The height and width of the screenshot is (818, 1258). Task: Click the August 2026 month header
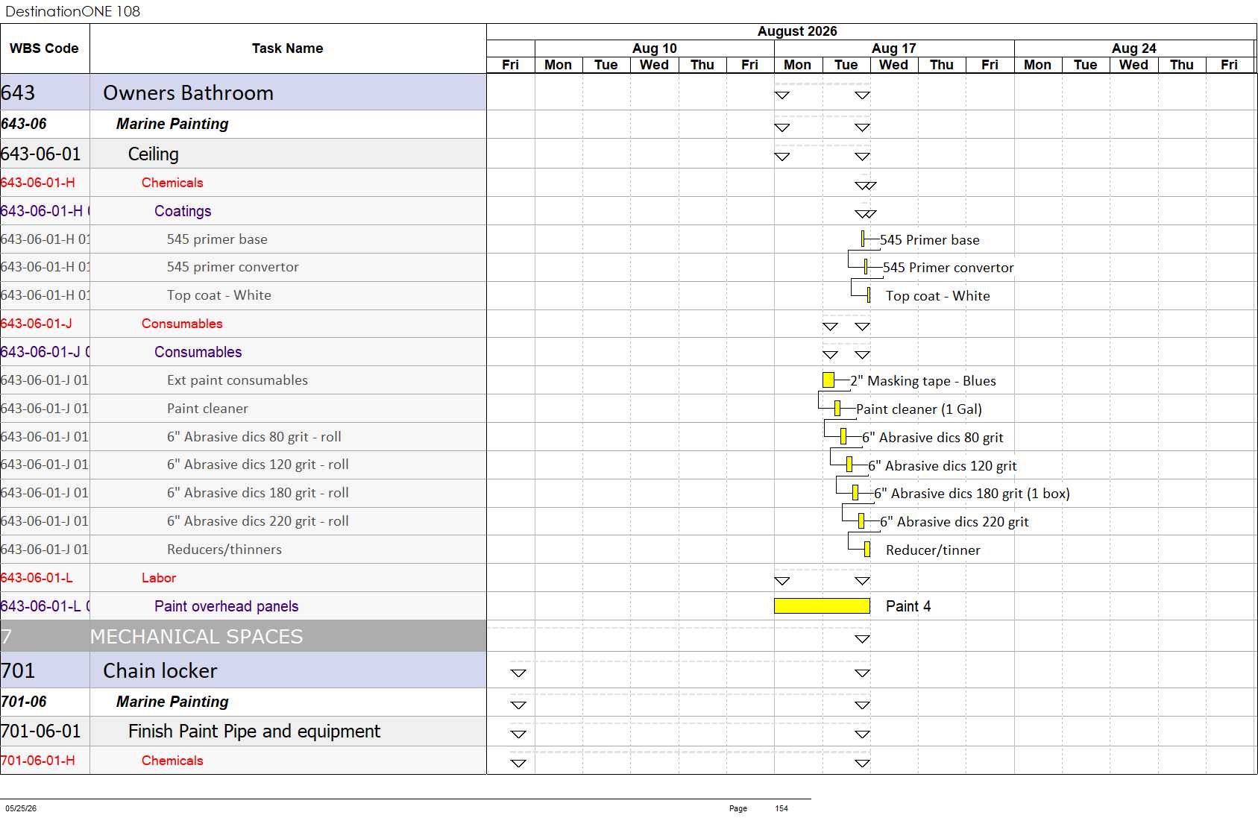(x=797, y=31)
